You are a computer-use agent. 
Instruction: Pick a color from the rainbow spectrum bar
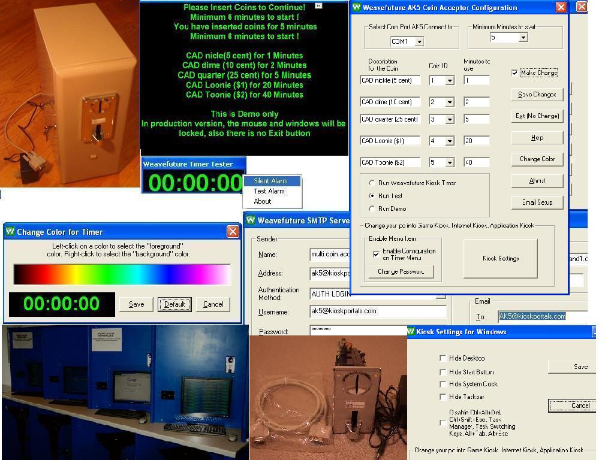120,274
